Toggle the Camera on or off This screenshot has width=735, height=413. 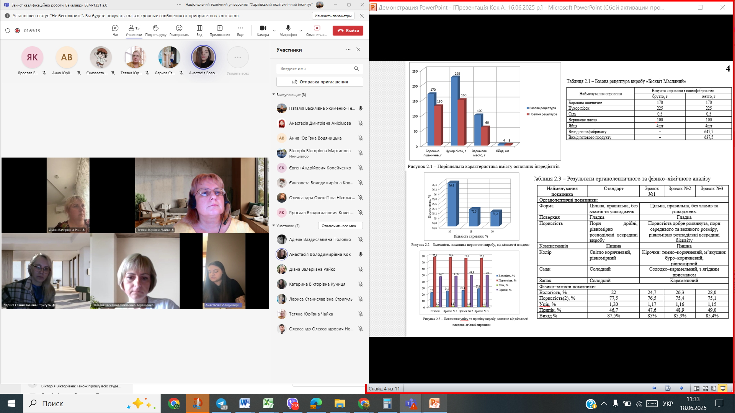tap(263, 28)
